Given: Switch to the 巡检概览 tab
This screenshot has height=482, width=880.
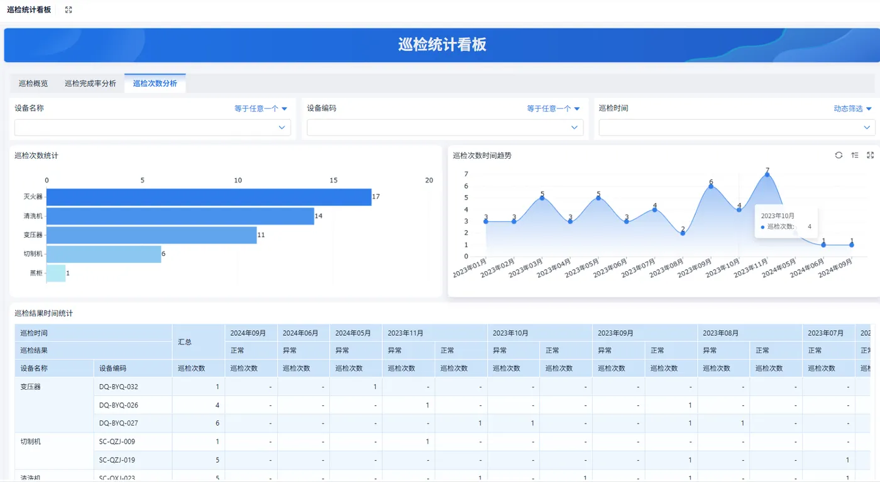Looking at the screenshot, I should click(x=33, y=83).
